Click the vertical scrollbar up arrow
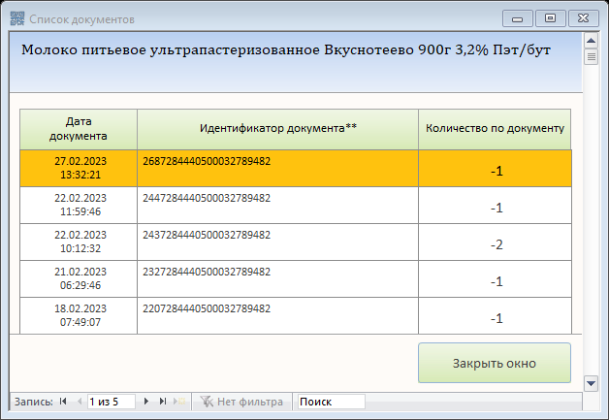The height and width of the screenshot is (420, 609). click(591, 41)
